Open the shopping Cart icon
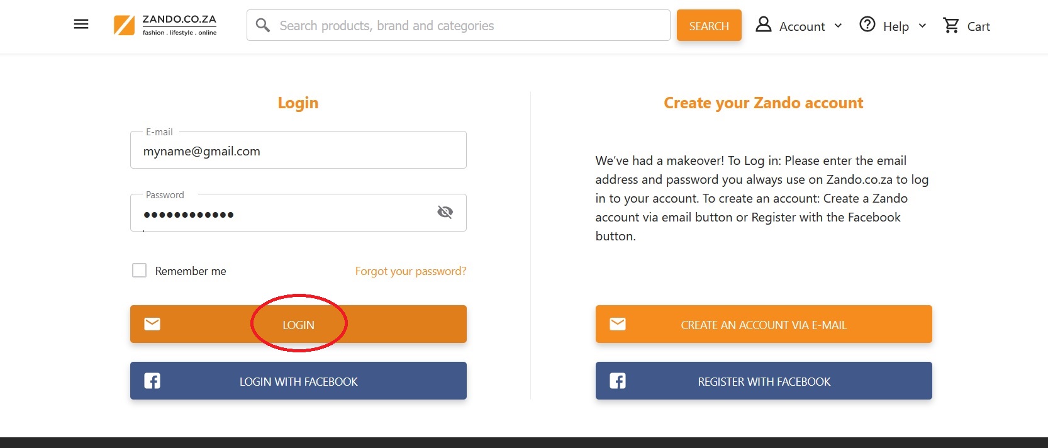This screenshot has height=448, width=1048. point(951,25)
